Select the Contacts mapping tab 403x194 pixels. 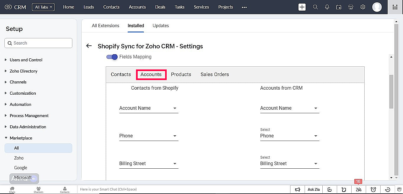[x=121, y=74]
